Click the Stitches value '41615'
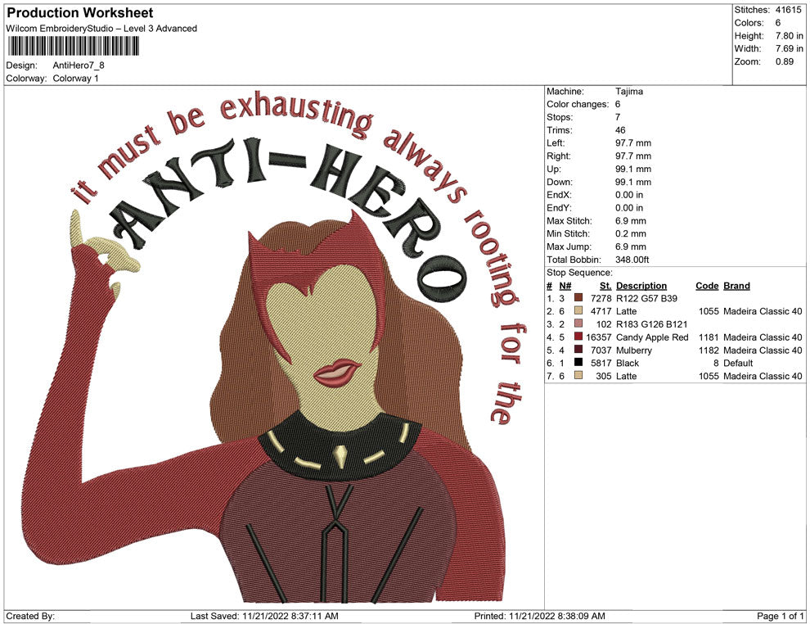810x624 pixels. (x=788, y=10)
